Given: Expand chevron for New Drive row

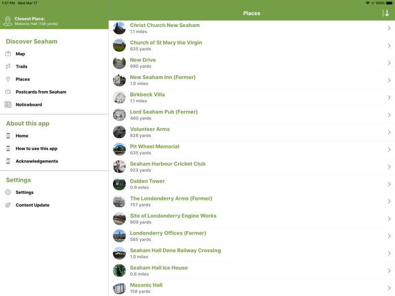Looking at the screenshot, I should point(389,63).
